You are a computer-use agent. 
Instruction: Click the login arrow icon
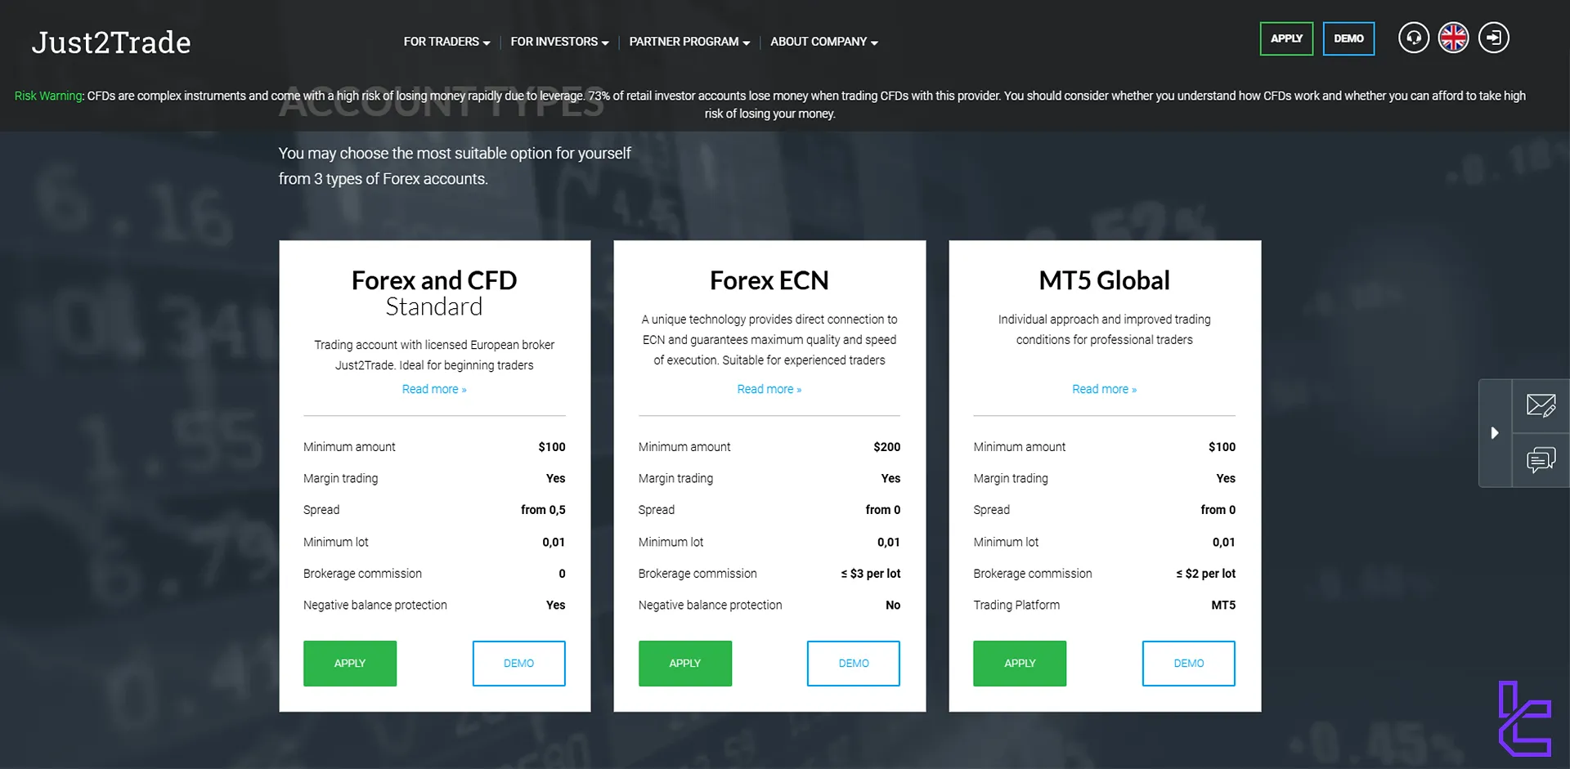[x=1493, y=38]
